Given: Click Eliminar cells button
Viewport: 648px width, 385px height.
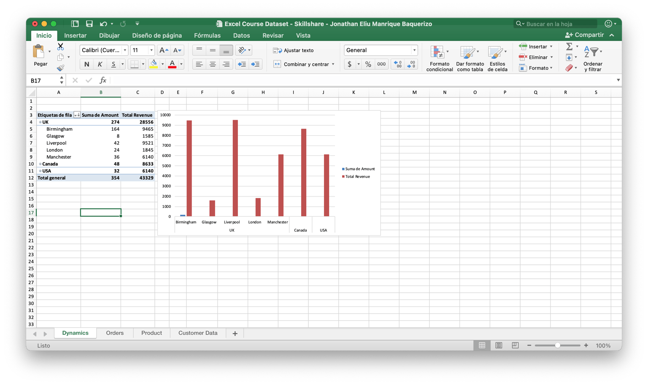Looking at the screenshot, I should click(535, 57).
